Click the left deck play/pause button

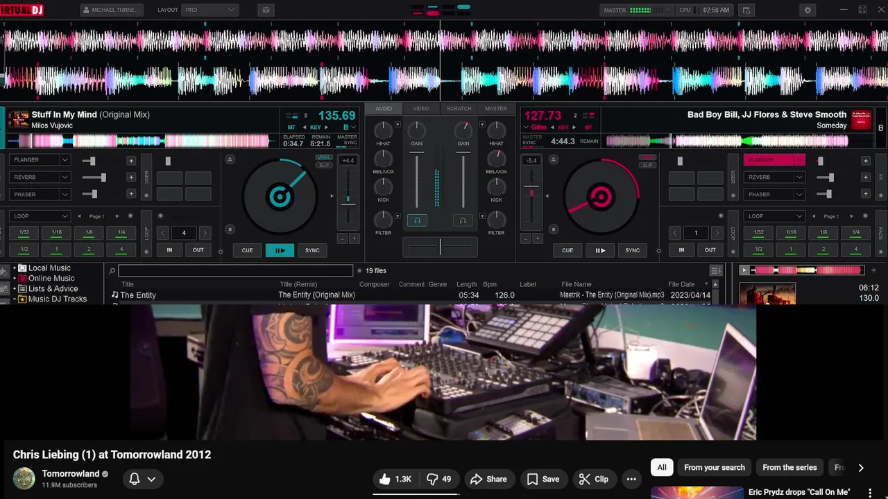pos(280,250)
